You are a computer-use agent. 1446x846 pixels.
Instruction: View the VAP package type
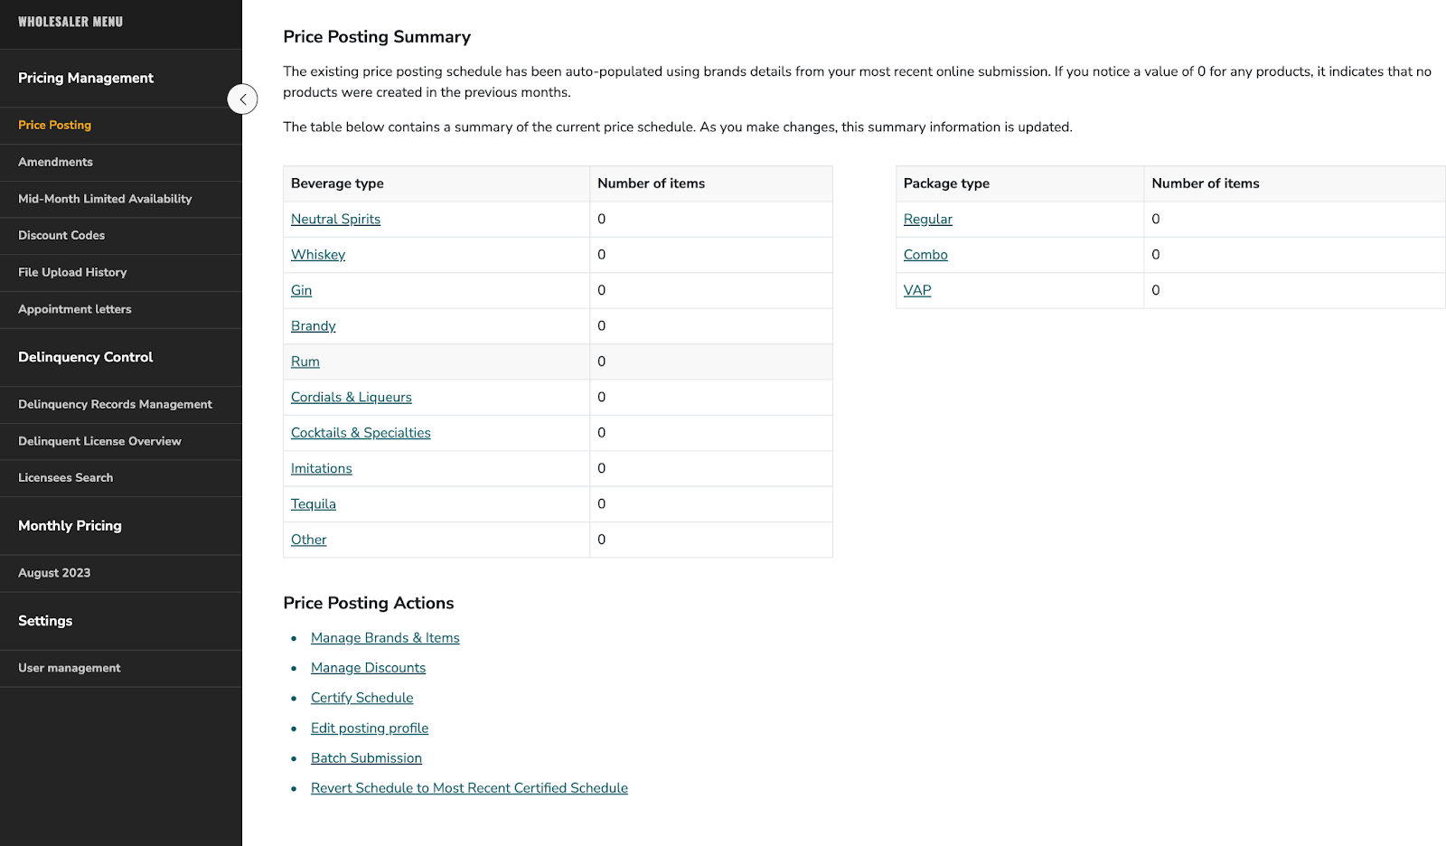point(916,290)
